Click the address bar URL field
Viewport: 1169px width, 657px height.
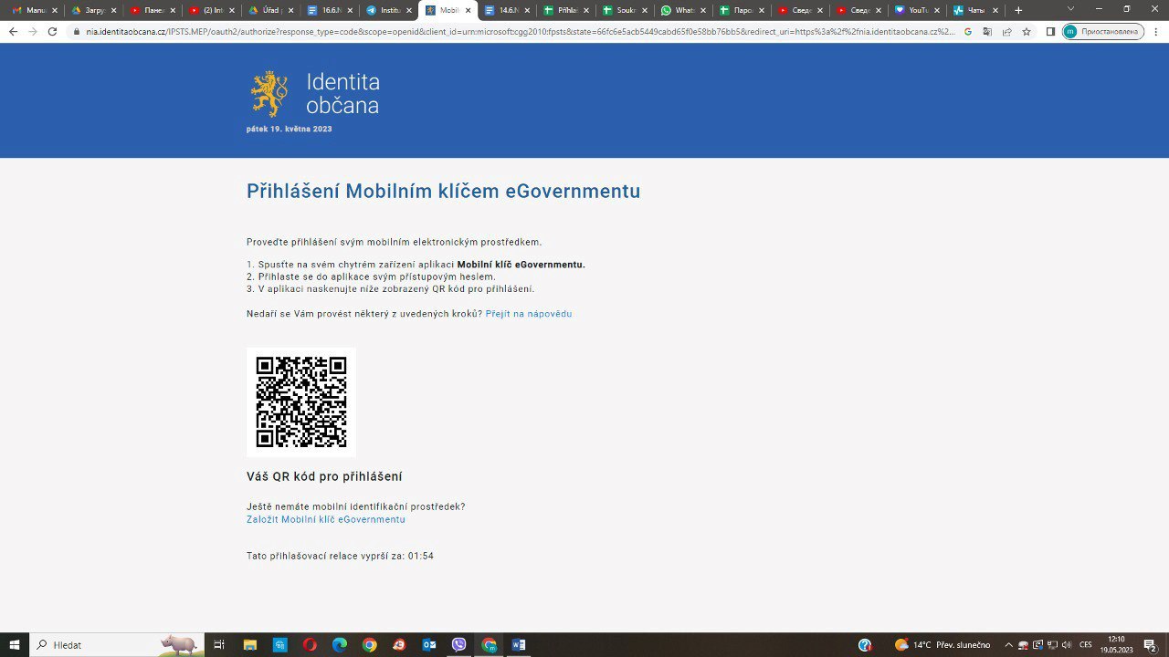click(x=521, y=31)
